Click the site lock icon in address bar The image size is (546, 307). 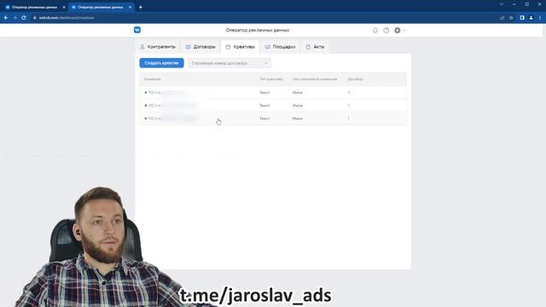[x=34, y=17]
